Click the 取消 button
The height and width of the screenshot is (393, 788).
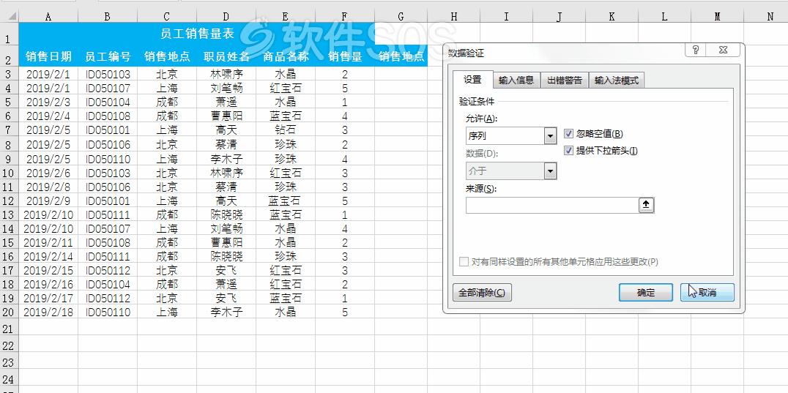707,293
